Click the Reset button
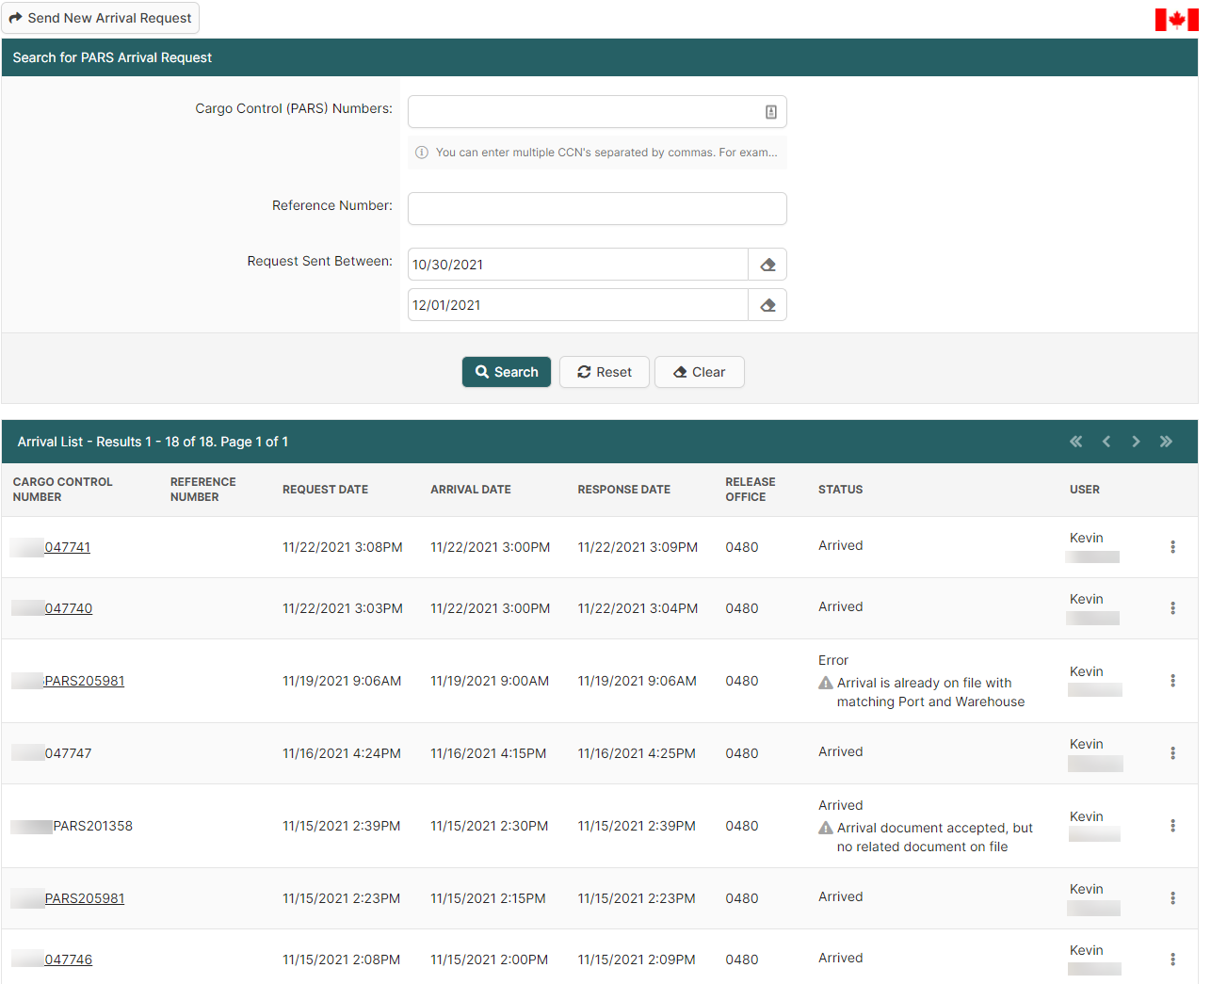The image size is (1211, 984). point(605,372)
